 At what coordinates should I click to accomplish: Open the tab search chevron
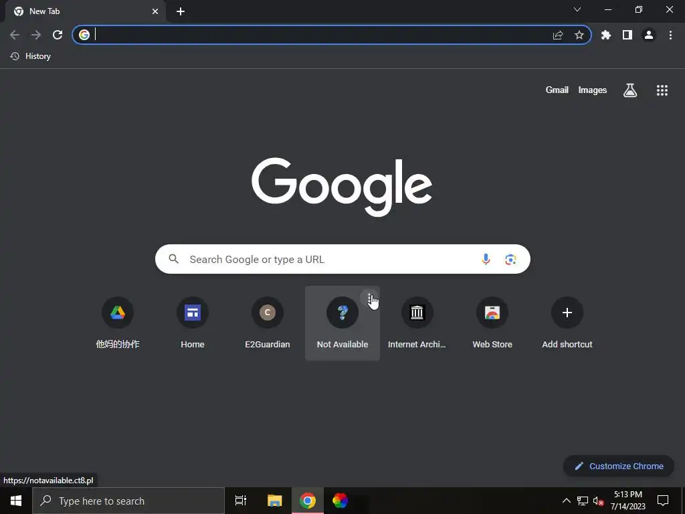pos(577,9)
